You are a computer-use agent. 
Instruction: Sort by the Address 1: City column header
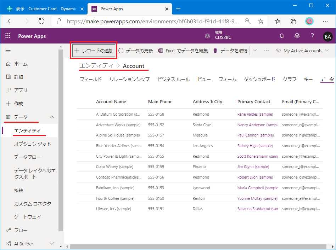tap(207, 102)
